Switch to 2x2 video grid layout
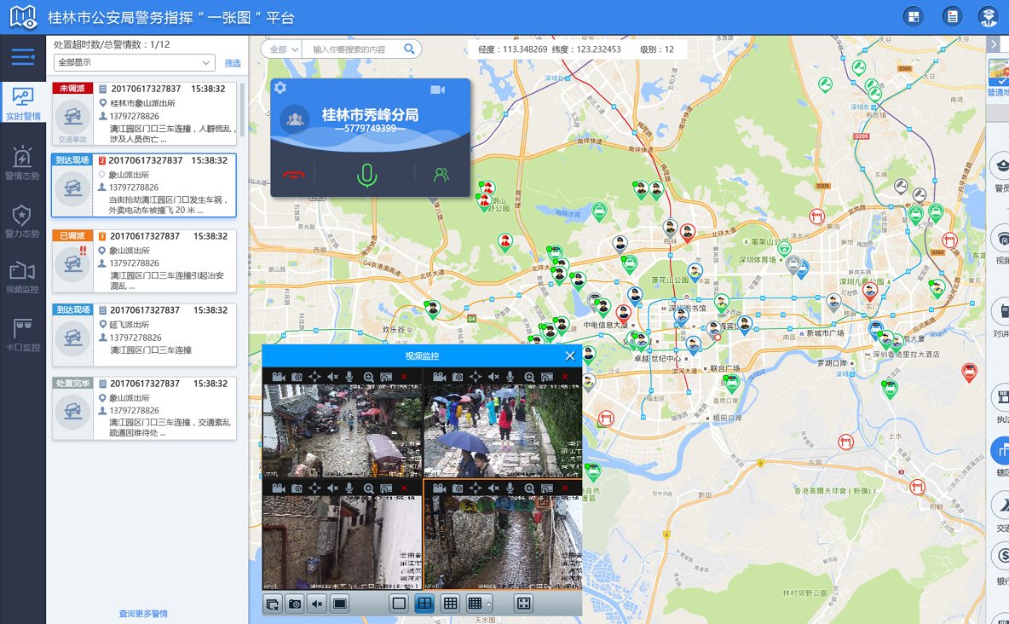The height and width of the screenshot is (624, 1009). click(424, 604)
